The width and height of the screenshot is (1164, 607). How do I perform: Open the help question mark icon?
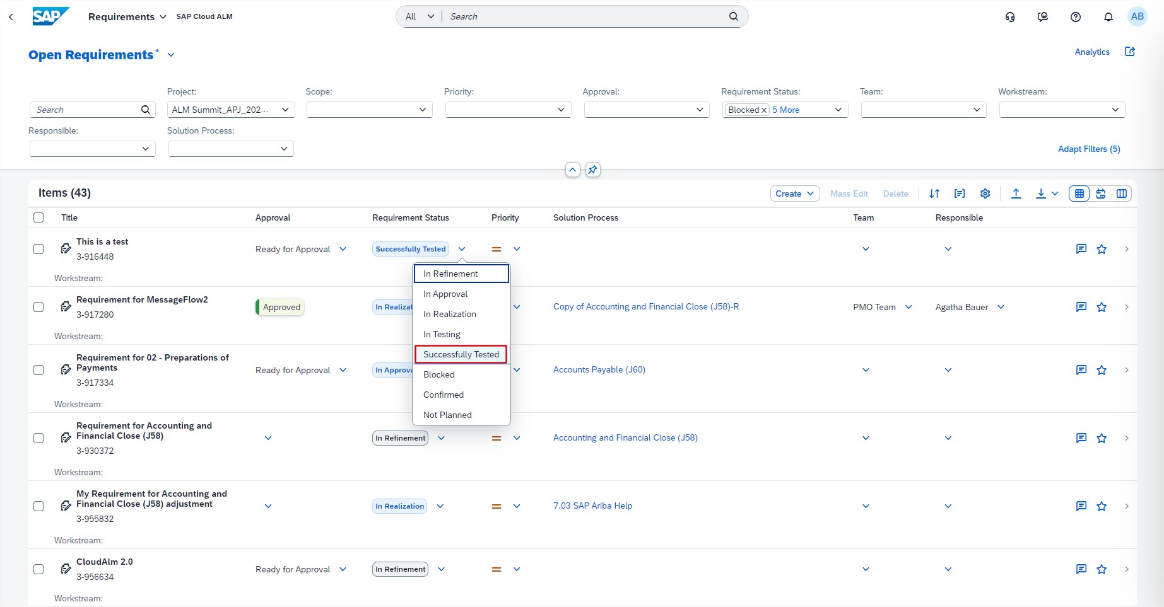tap(1076, 17)
